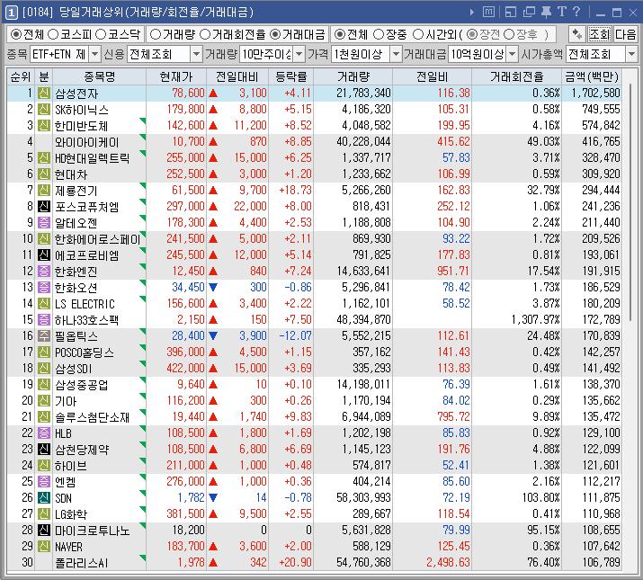
Task: Click the screen layout icon in title bar
Action: pos(511,13)
